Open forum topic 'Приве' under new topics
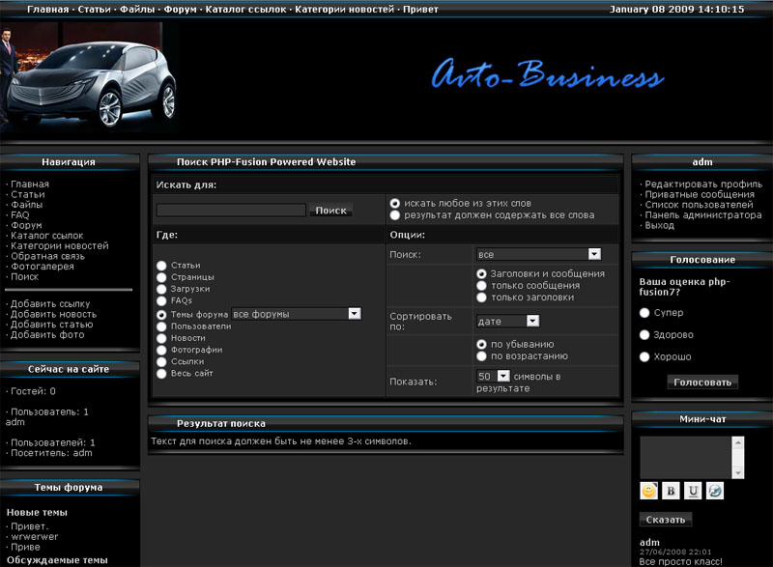 (26, 548)
